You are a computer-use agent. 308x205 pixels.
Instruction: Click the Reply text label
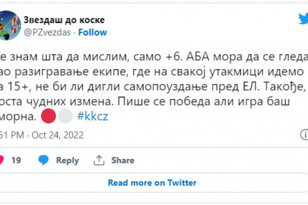(67, 160)
